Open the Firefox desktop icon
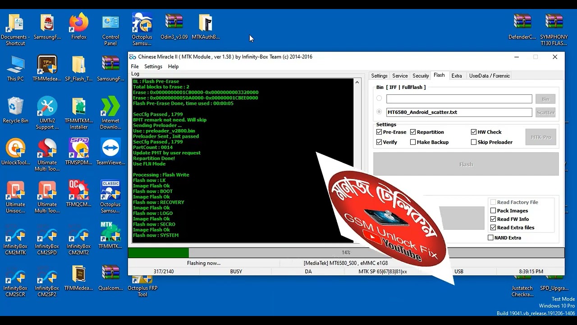Image resolution: width=577 pixels, height=325 pixels. [x=79, y=27]
